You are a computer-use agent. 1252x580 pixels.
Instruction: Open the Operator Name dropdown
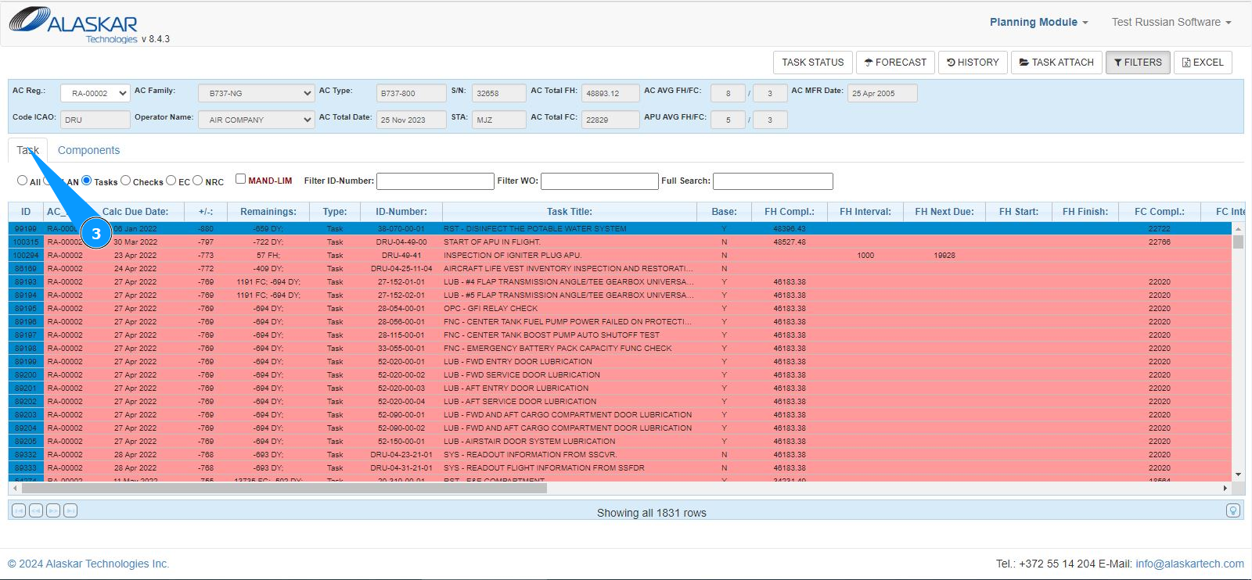[256, 120]
